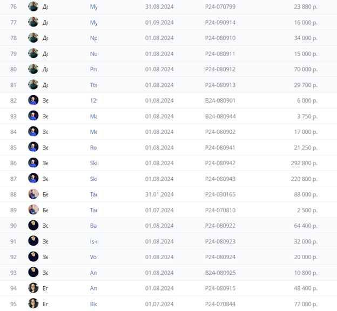This screenshot has height=311, width=337.
Task: Select the avatar in row 79
Action: (33, 53)
